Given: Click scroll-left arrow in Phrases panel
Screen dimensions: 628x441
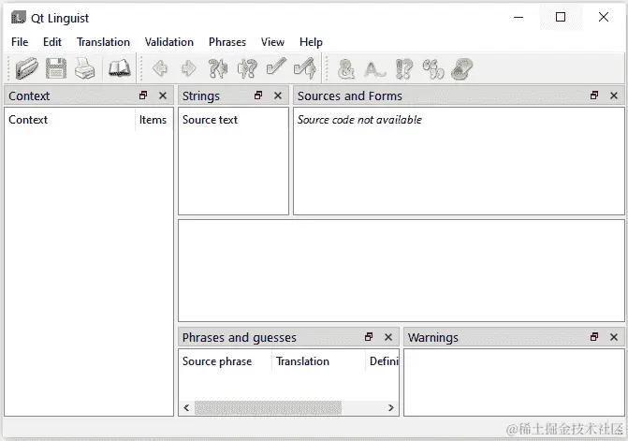Looking at the screenshot, I should pyautogui.click(x=186, y=407).
